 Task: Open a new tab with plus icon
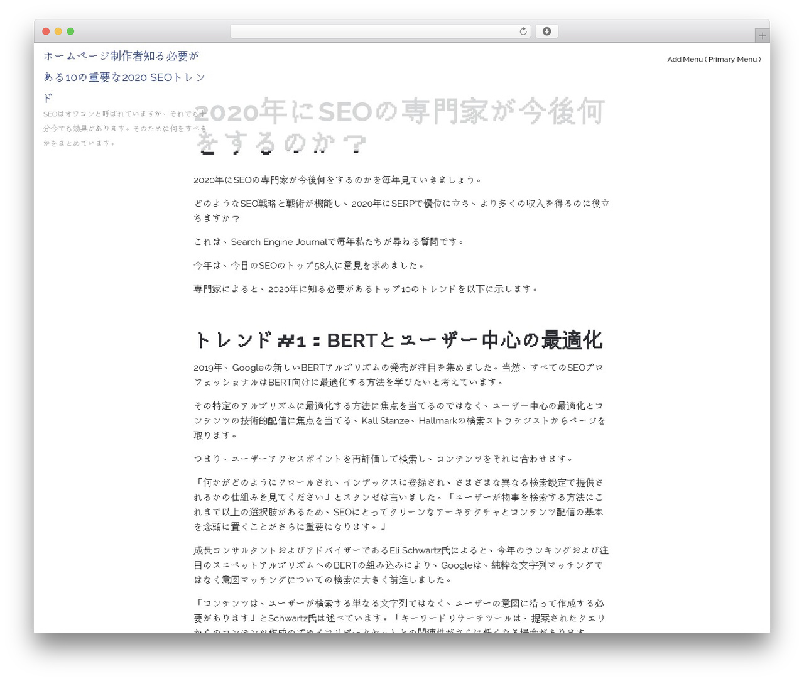tap(762, 36)
